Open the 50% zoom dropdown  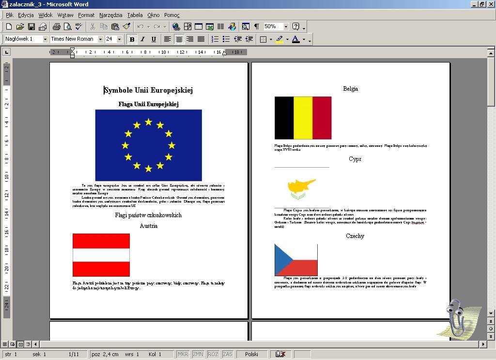point(286,27)
